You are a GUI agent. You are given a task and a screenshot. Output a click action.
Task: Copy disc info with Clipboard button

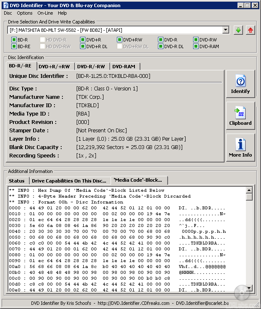pos(240,116)
